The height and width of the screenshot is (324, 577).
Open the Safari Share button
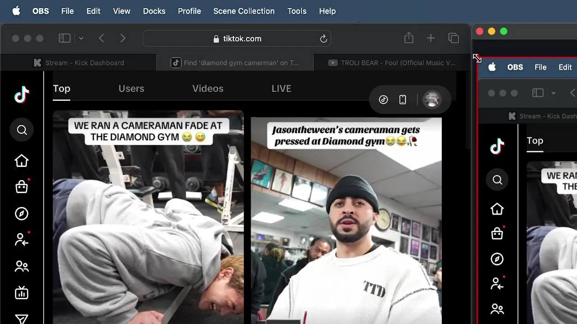409,38
